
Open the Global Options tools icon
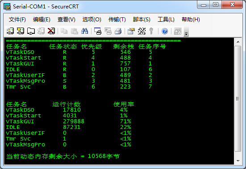pos(142,31)
